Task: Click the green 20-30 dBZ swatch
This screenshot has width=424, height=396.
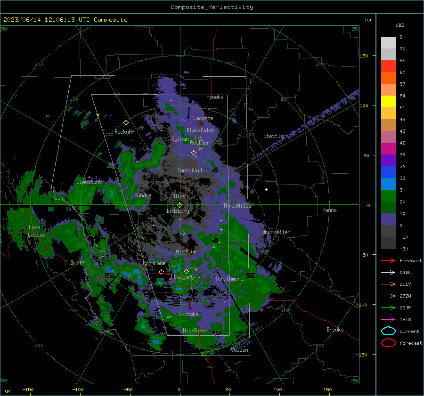Action: pos(388,196)
